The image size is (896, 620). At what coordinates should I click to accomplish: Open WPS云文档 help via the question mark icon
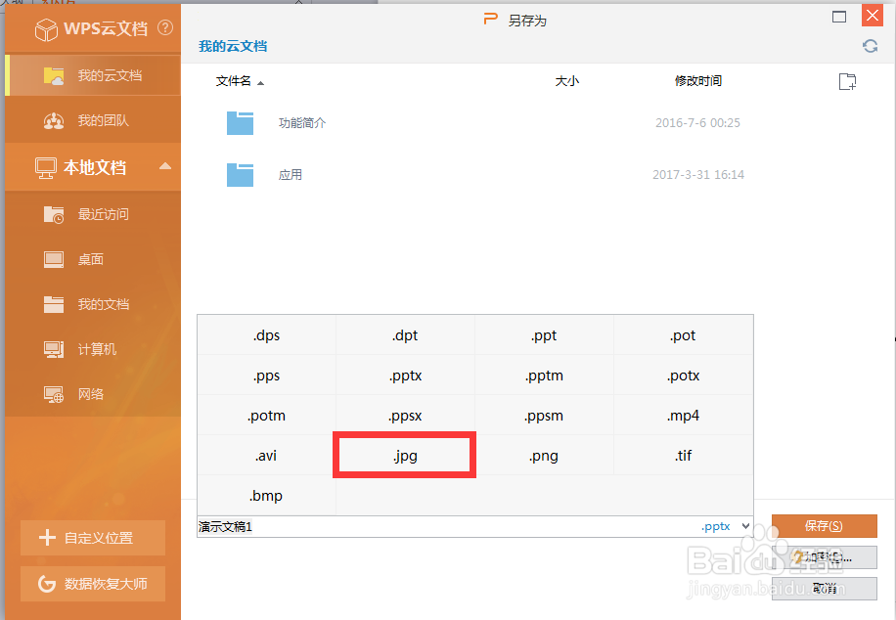click(162, 28)
